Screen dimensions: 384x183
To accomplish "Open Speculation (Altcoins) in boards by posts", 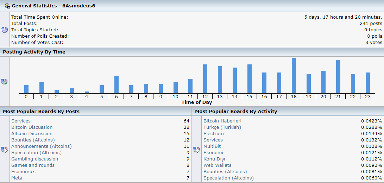I will (x=37, y=153).
